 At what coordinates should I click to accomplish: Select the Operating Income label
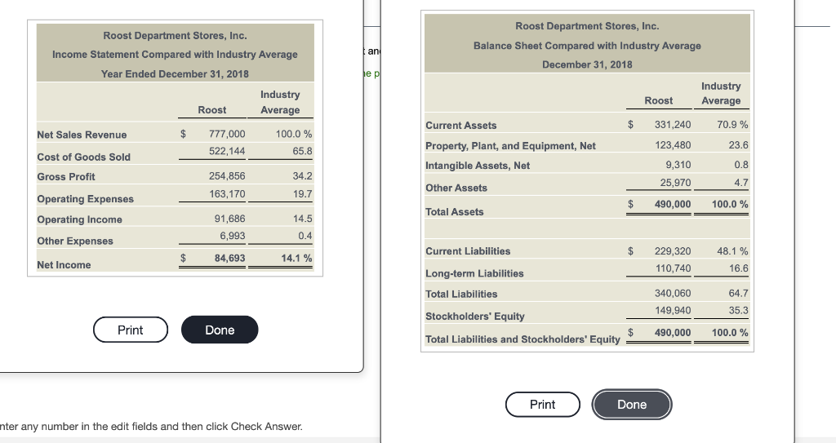[x=79, y=219]
